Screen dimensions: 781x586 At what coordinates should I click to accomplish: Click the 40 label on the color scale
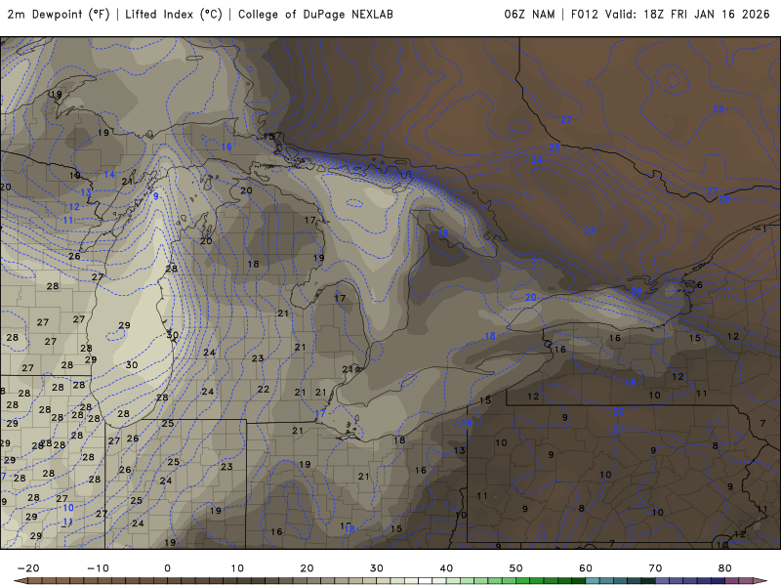pyautogui.click(x=446, y=568)
